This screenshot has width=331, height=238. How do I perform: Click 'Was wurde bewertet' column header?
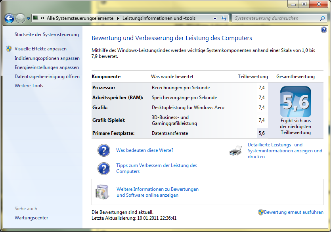click(x=172, y=77)
